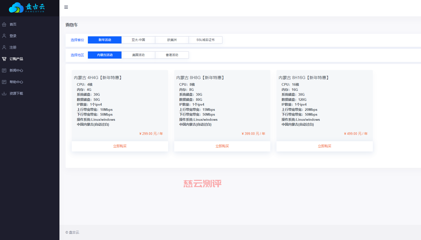Click 立即购买 for the 8H16G plan
Viewport: 421px width, 240px height.
coord(324,146)
